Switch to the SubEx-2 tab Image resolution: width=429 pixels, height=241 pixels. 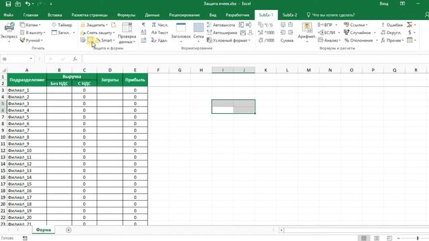290,15
